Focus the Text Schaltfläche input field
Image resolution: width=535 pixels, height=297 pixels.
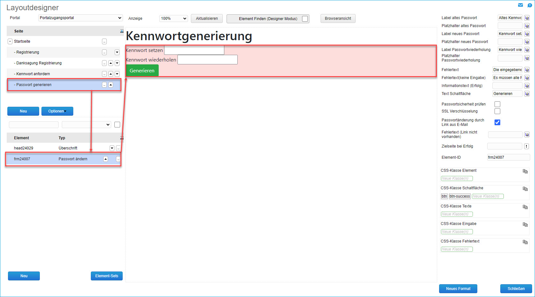click(x=507, y=94)
